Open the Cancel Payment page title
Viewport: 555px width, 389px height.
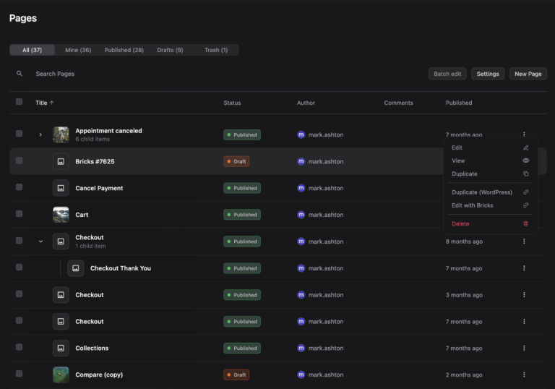coord(99,188)
